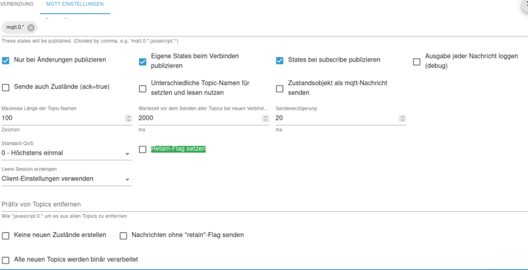
Task: Check Zustandsobjekt als mqtt-Nachricht senden
Action: (280, 89)
